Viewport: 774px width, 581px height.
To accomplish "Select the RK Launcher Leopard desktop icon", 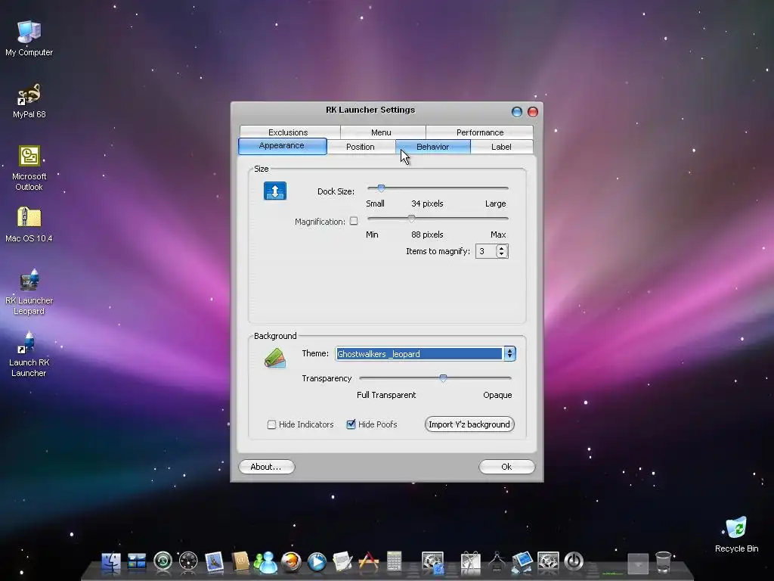I will (x=29, y=291).
